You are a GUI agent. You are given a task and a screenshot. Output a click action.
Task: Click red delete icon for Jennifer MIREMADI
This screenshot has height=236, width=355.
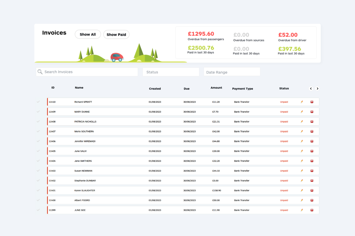(x=312, y=141)
